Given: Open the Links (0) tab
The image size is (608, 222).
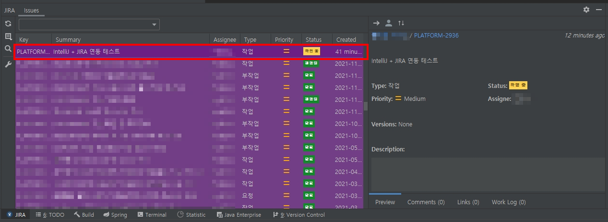Looking at the screenshot, I should (x=468, y=202).
